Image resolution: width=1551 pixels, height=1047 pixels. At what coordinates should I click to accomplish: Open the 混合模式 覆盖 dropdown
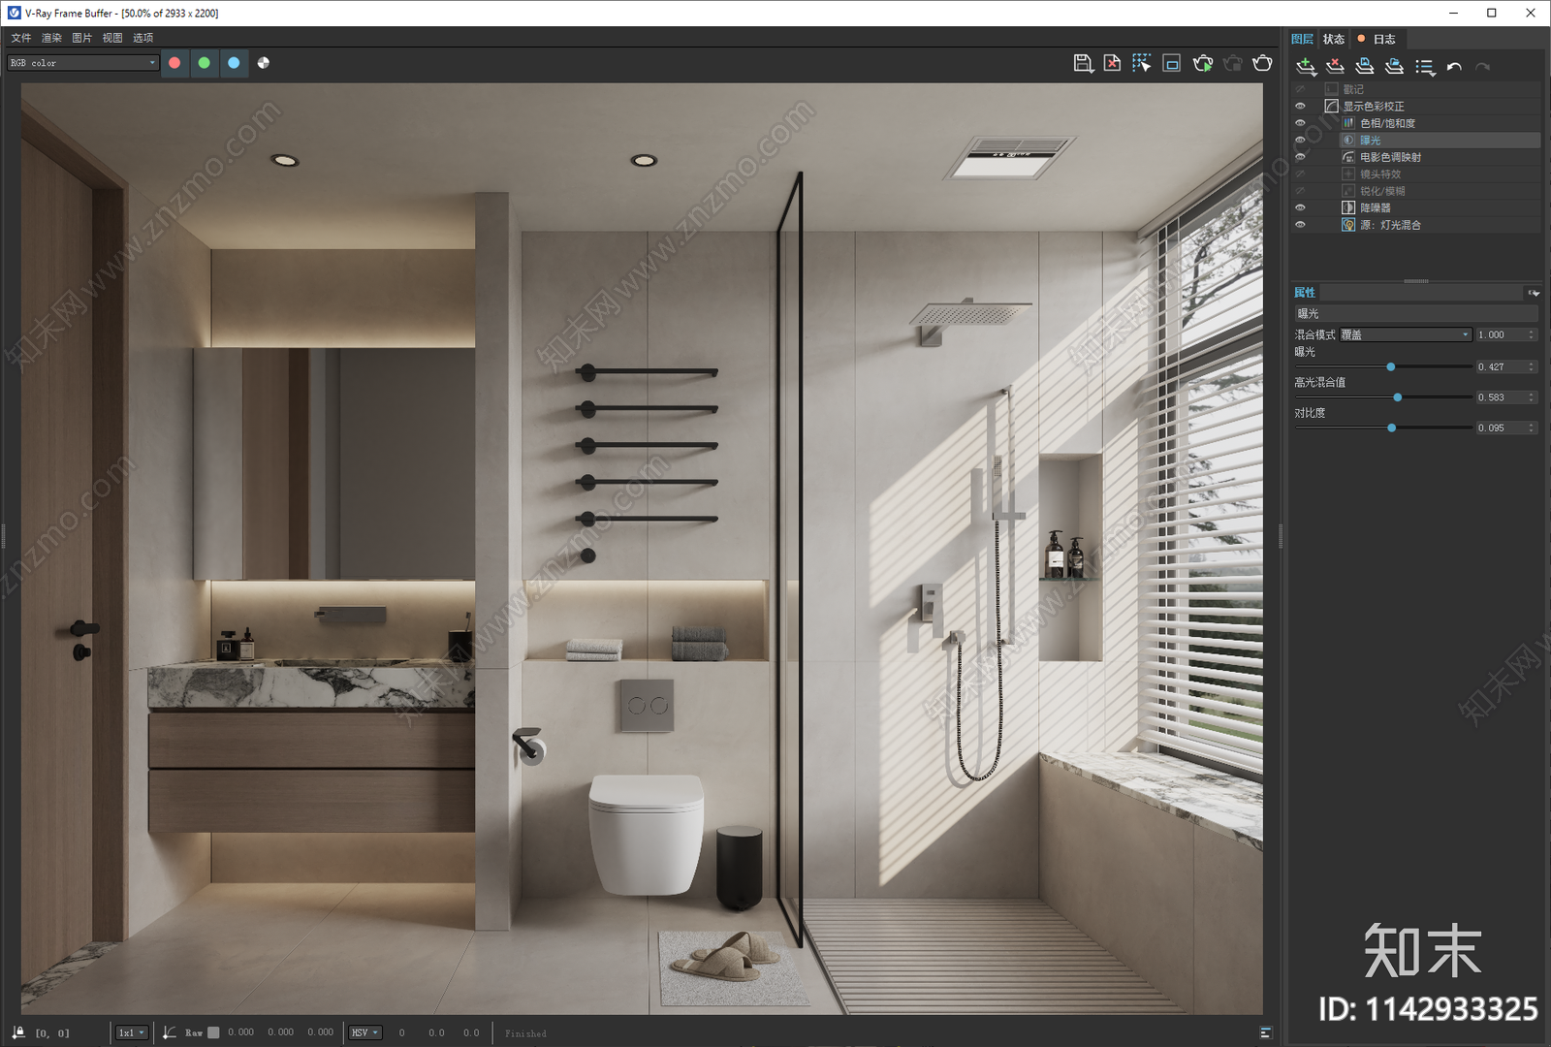[x=1406, y=334]
